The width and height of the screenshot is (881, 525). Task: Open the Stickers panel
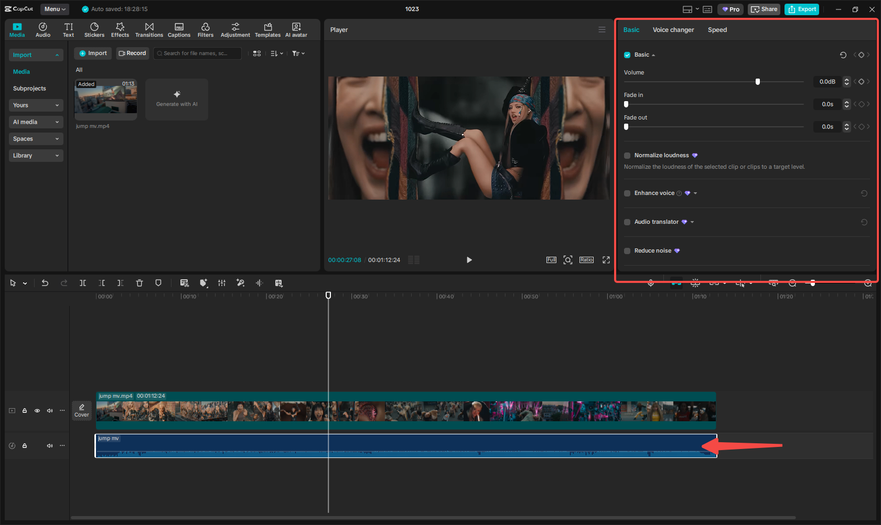click(94, 29)
